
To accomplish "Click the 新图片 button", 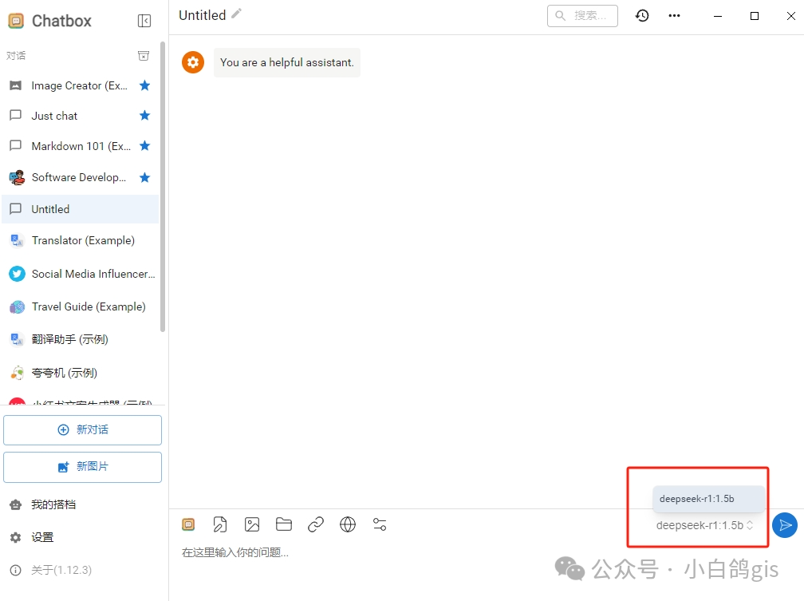I will (83, 467).
